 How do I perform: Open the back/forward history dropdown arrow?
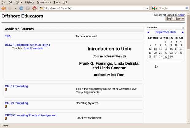coord(16,8)
